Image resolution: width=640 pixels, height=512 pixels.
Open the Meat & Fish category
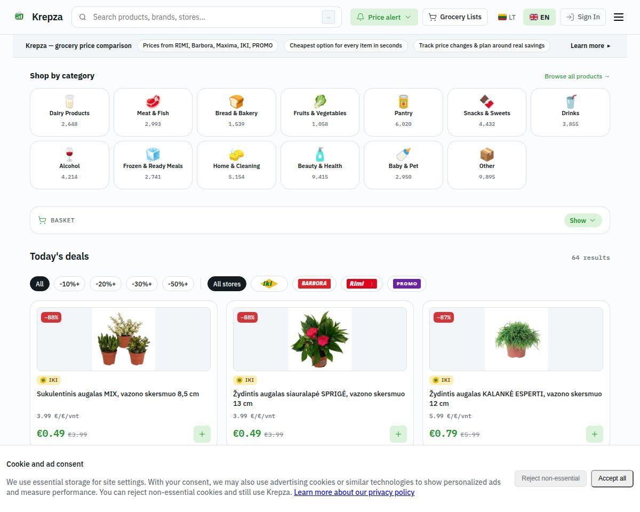[153, 112]
